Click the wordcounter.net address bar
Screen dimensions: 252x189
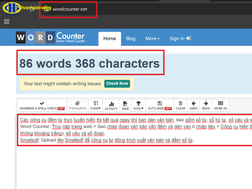coord(70,9)
